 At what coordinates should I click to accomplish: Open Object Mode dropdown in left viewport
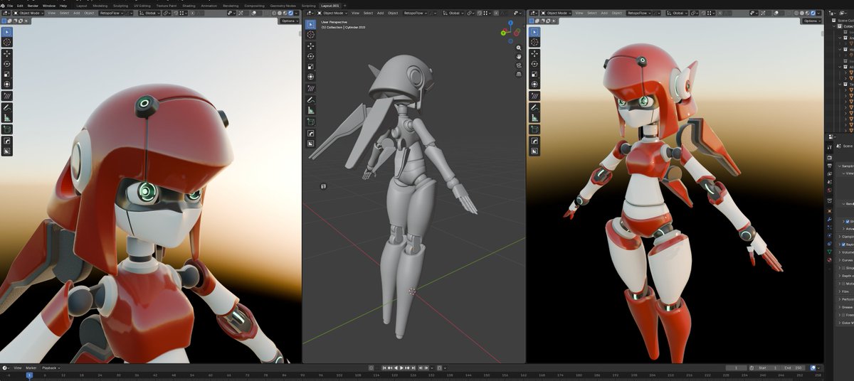tap(28, 13)
